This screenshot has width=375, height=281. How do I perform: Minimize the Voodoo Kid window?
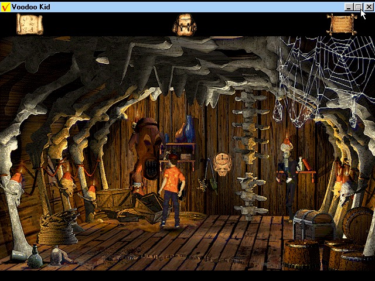(x=349, y=7)
